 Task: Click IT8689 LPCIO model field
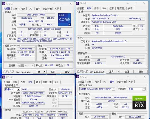click(118, 33)
